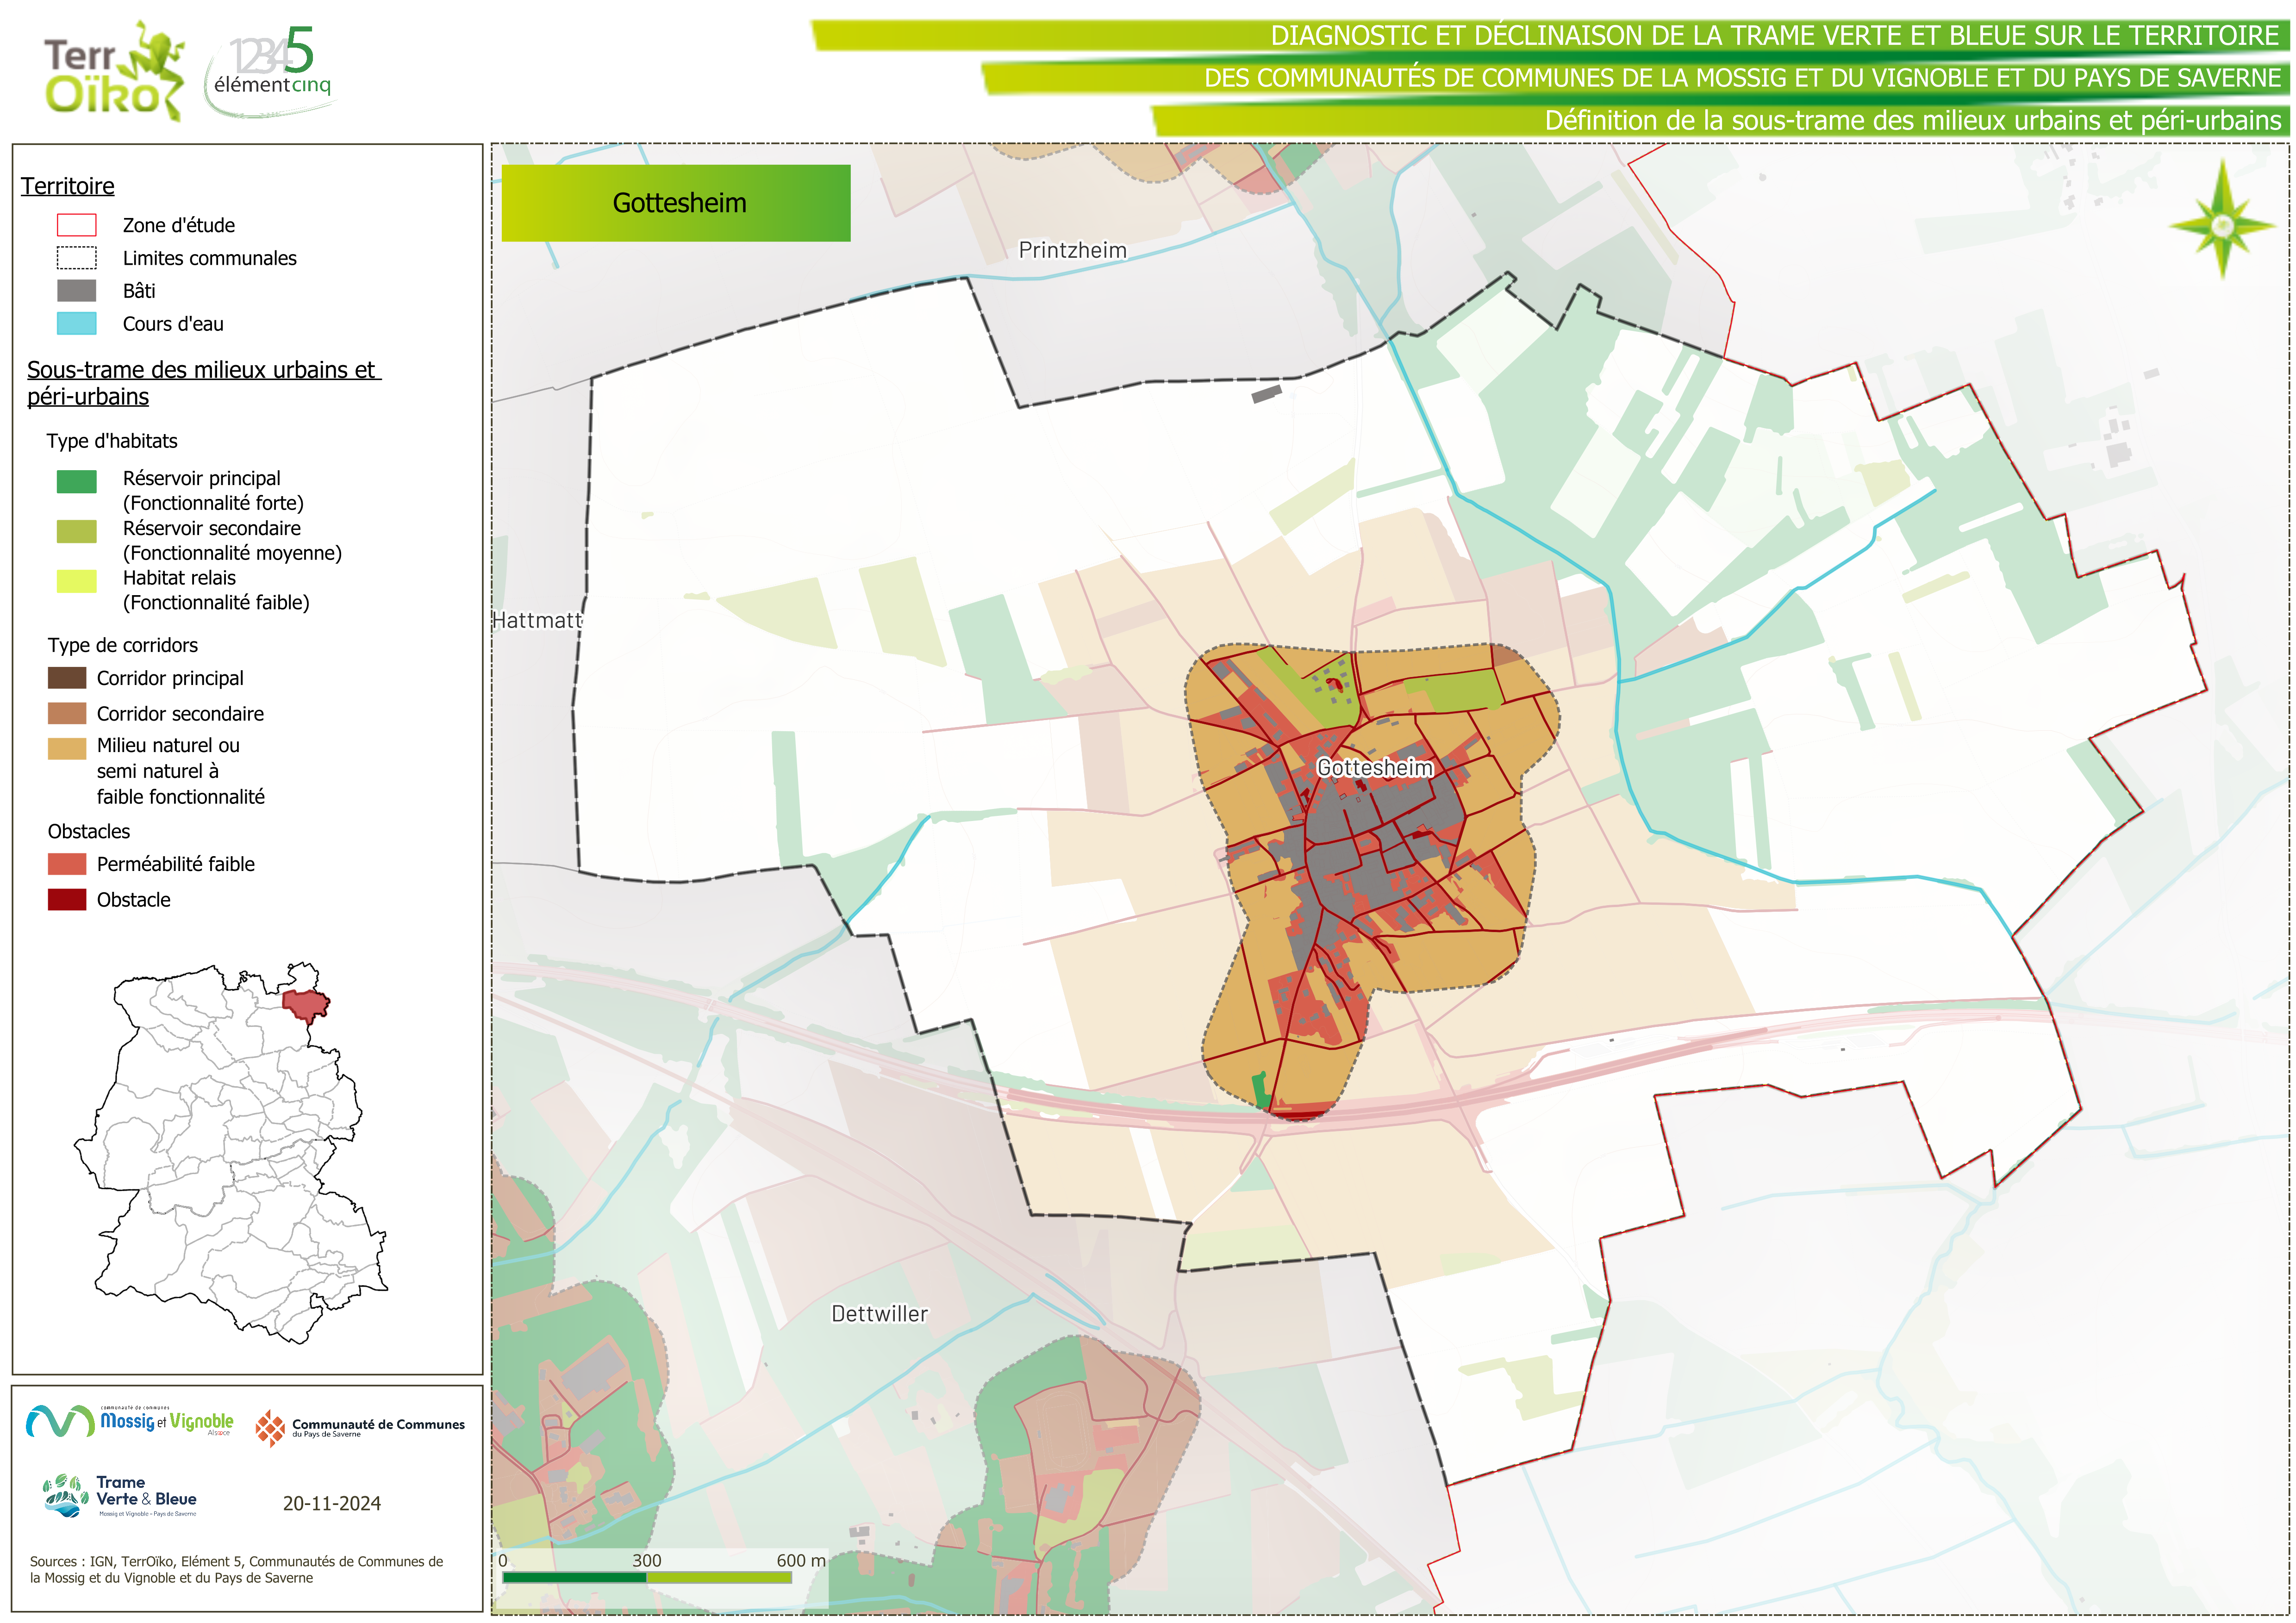Click the Corridor principal brown swatch
The height and width of the screenshot is (1623, 2296).
click(67, 678)
